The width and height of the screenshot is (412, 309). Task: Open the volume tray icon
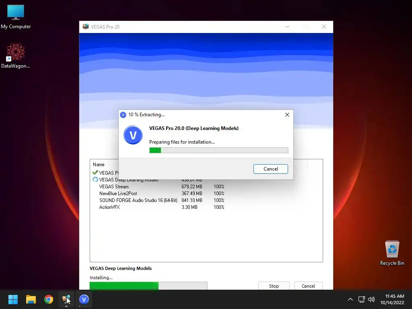point(371,299)
